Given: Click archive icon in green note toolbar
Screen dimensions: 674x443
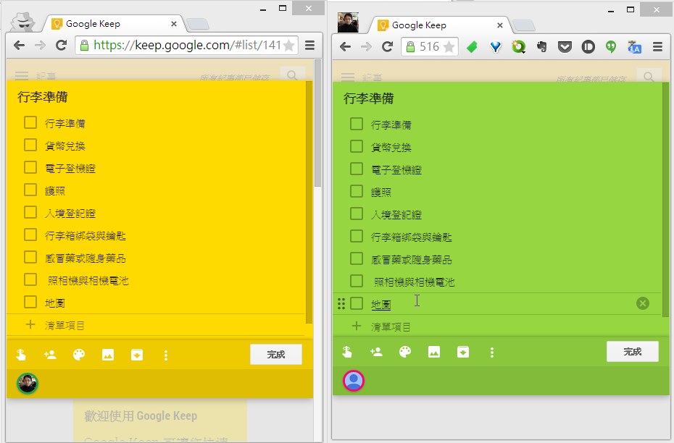Looking at the screenshot, I should [463, 352].
